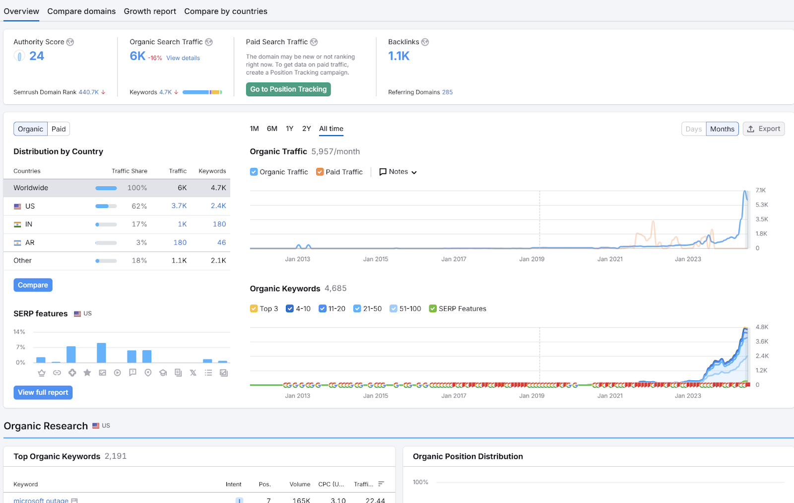
Task: Click the AI overview sparkle icon
Action: point(72,373)
